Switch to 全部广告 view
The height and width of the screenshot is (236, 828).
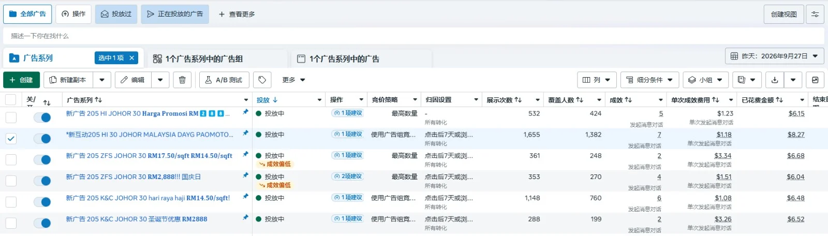(27, 14)
